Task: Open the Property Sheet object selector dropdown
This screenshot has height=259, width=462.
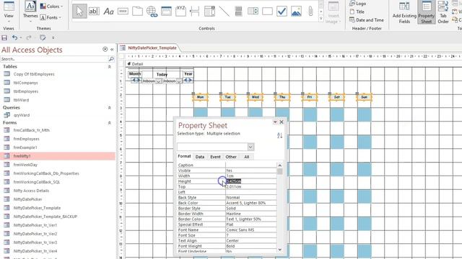Action: point(250,147)
